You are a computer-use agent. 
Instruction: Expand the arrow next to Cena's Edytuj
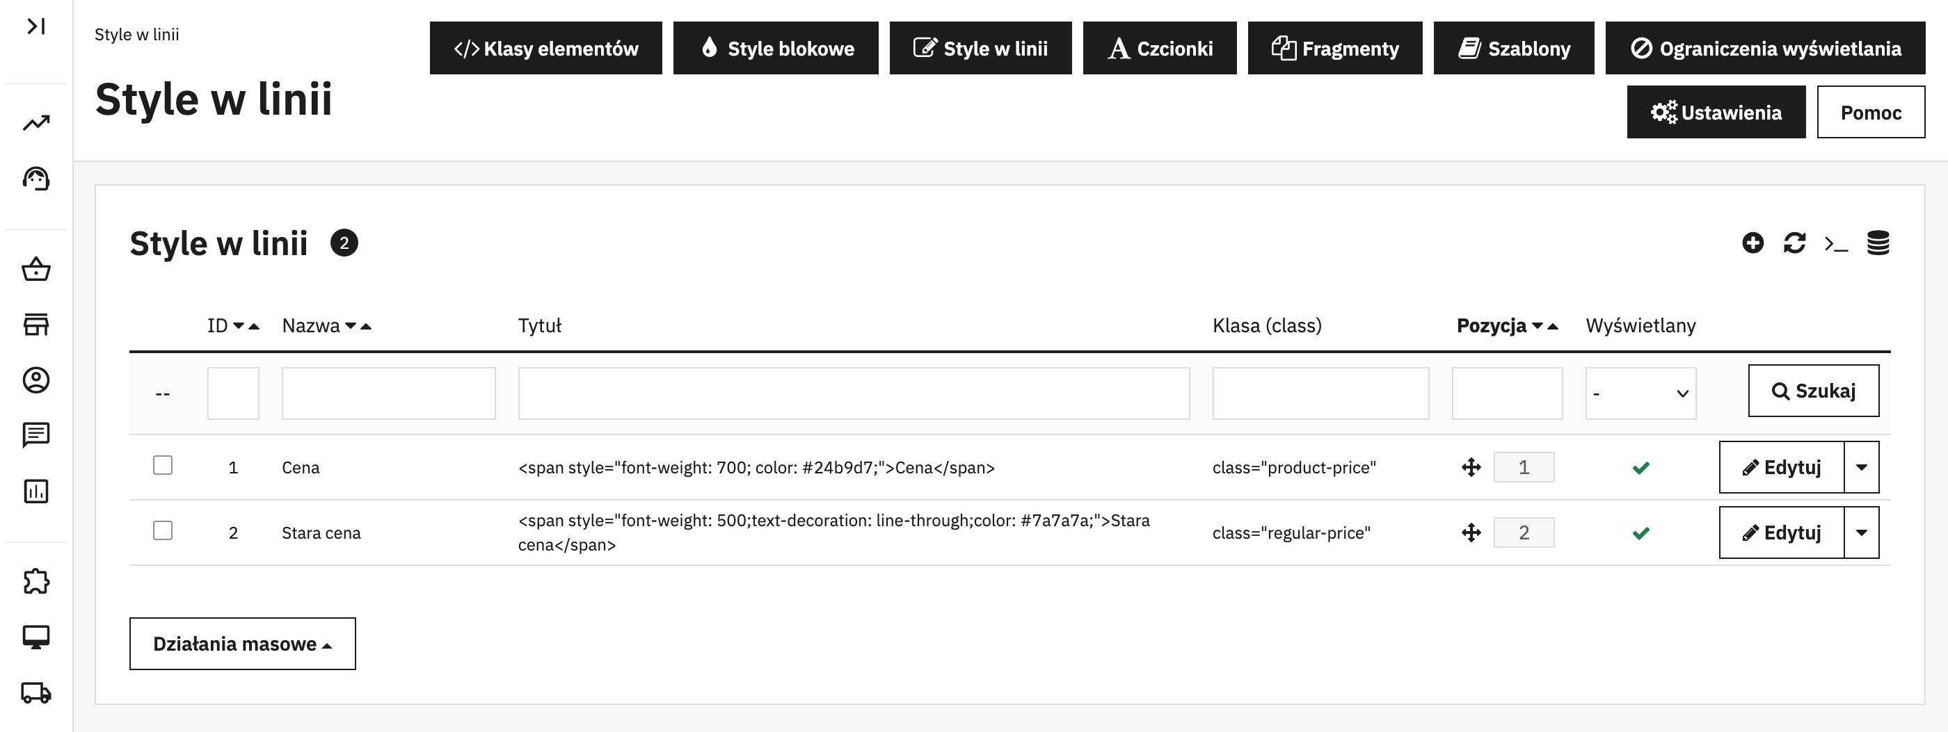click(x=1861, y=468)
